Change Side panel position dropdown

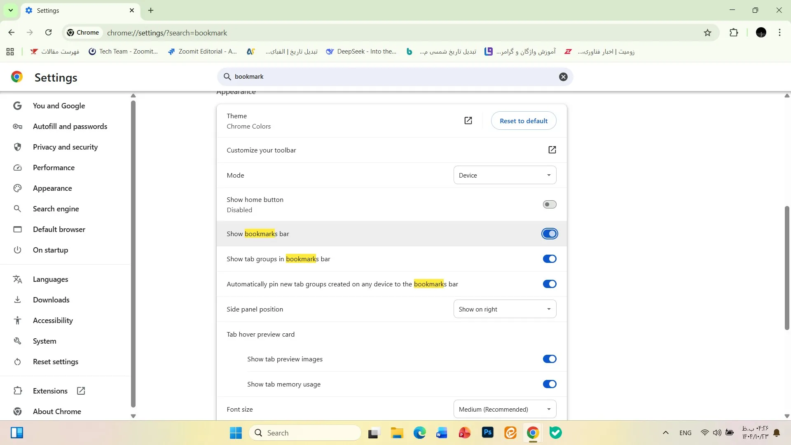[505, 309]
